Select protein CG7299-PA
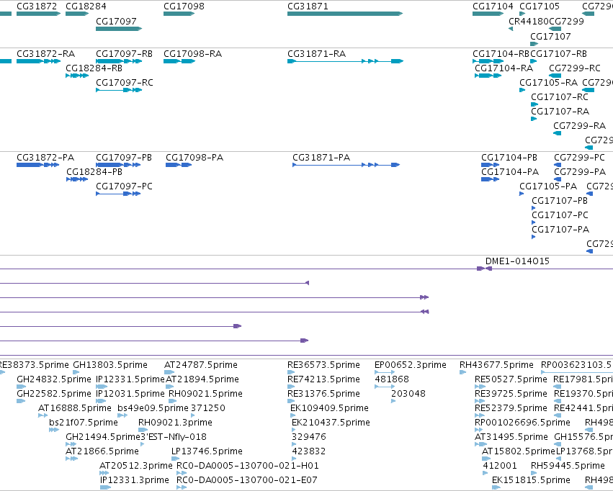Screen dimensions: 613x491 point(558,179)
